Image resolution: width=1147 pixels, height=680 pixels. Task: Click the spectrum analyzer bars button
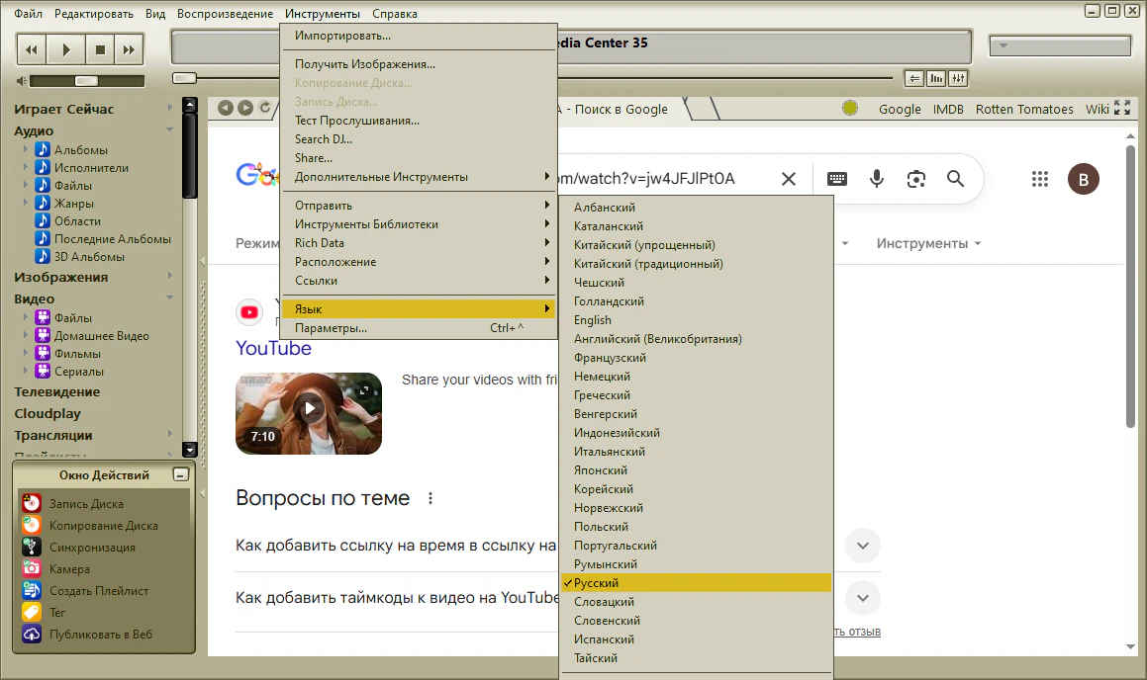936,78
